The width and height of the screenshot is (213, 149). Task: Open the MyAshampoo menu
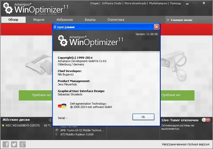click(x=158, y=3)
